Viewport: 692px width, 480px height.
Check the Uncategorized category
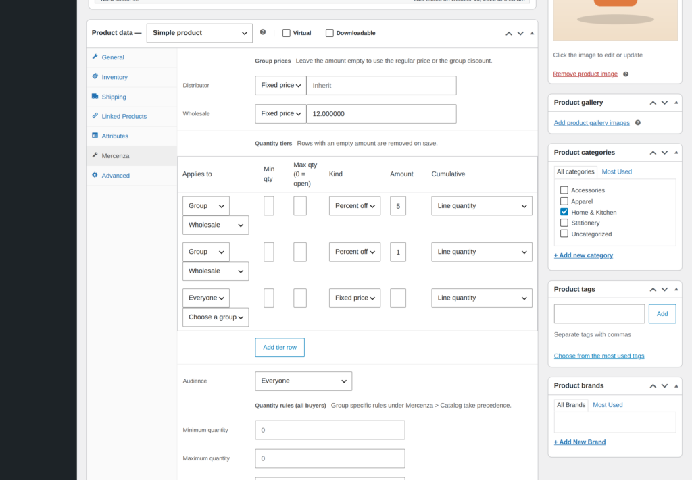click(564, 234)
